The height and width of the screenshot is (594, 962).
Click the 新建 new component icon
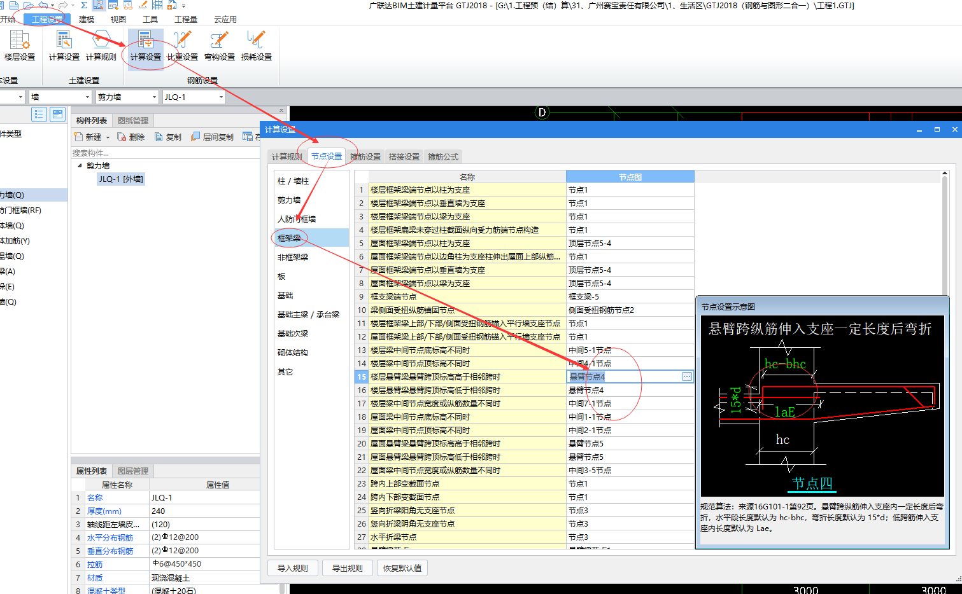click(78, 137)
